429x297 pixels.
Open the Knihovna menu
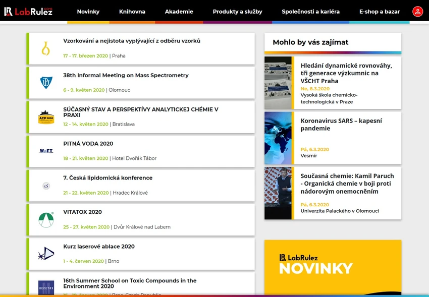[132, 12]
